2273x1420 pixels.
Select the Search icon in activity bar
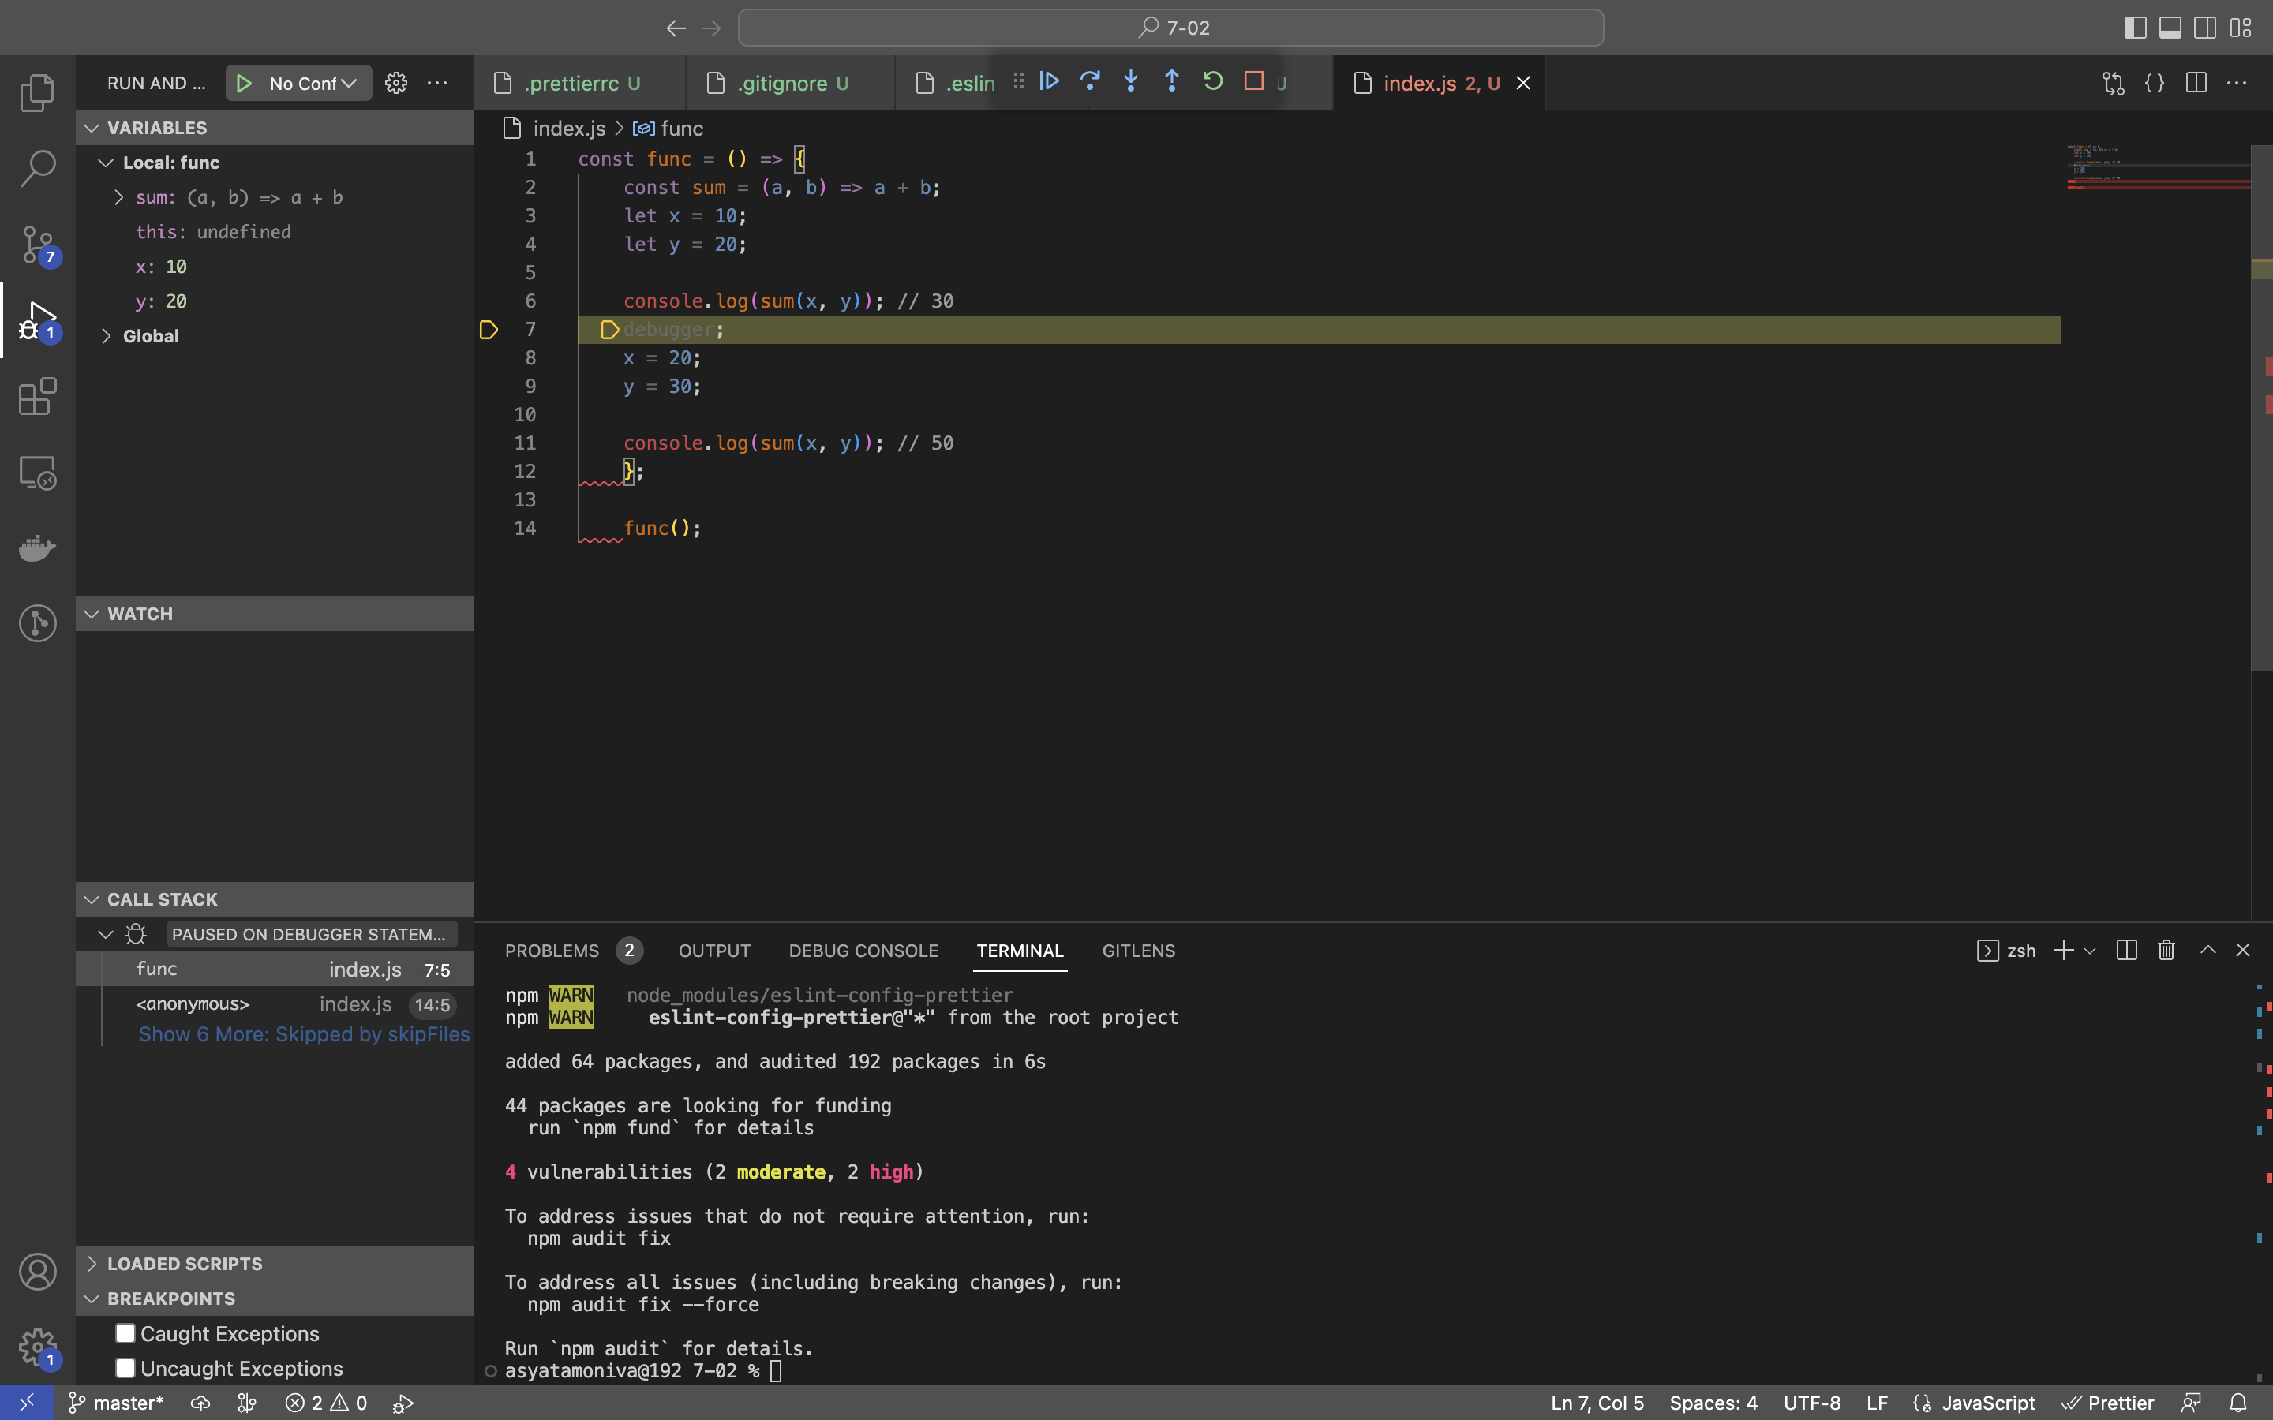(x=36, y=168)
